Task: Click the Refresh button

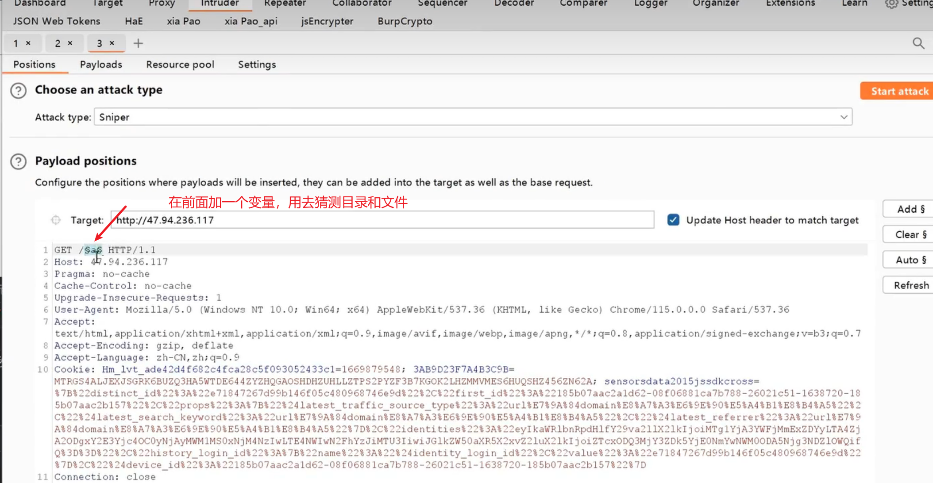Action: (910, 285)
